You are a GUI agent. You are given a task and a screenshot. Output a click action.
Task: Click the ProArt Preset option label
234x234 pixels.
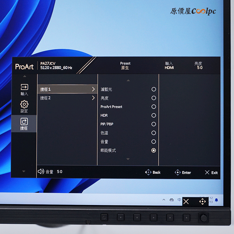pos(111,107)
